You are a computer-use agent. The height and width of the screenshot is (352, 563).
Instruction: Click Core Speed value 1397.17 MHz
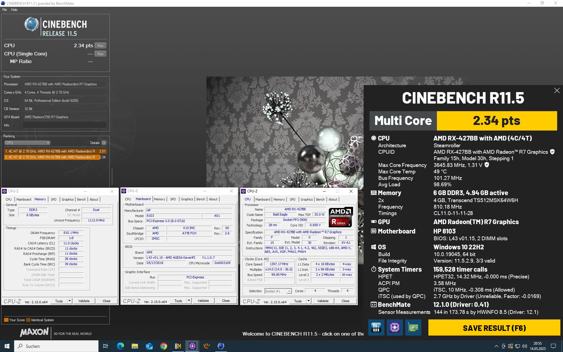(x=279, y=264)
